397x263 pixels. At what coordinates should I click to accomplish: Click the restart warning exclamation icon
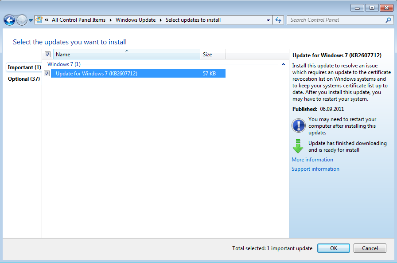coord(299,126)
